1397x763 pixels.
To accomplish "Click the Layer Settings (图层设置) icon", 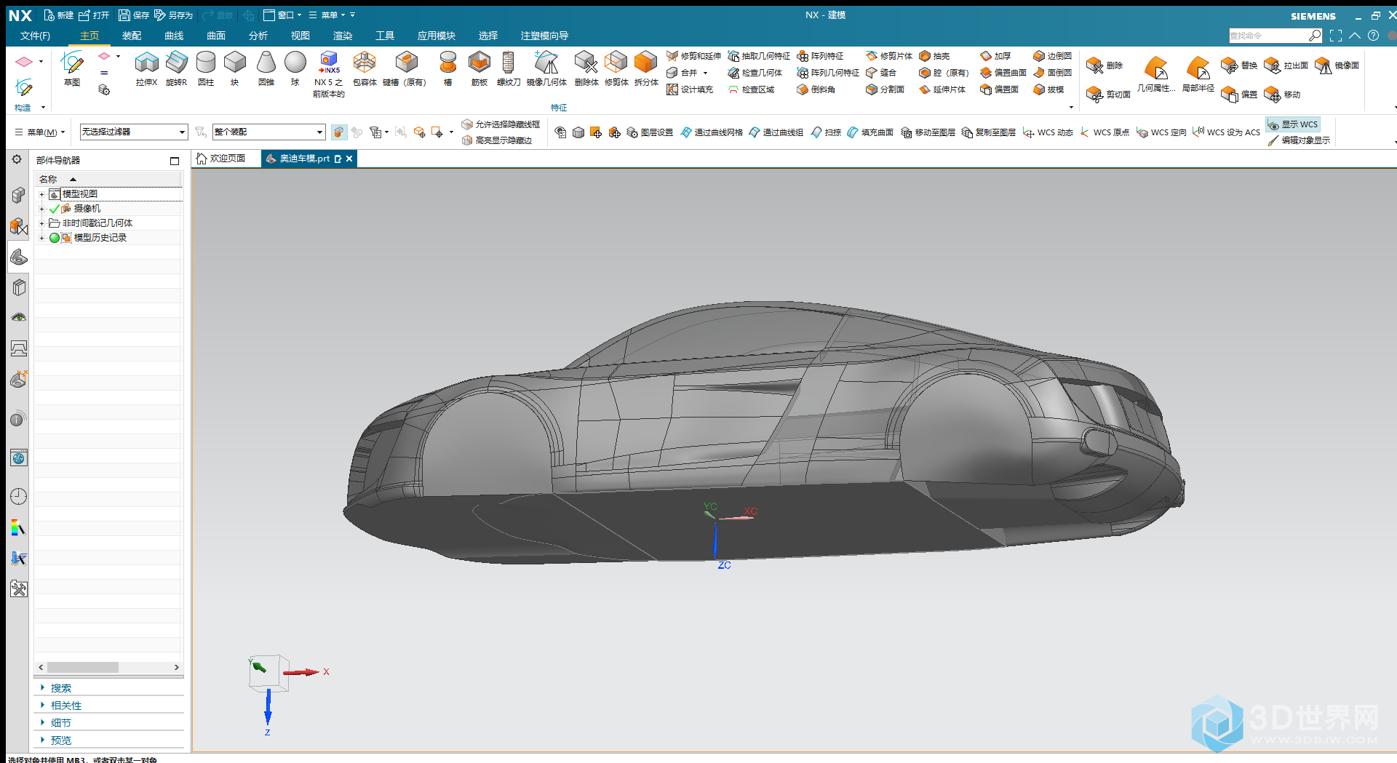I will coord(650,132).
